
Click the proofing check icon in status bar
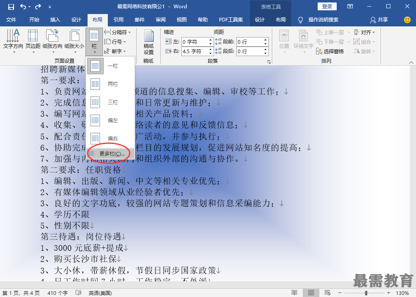[x=78, y=293]
